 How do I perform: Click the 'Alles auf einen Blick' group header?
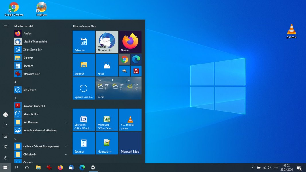(84, 26)
